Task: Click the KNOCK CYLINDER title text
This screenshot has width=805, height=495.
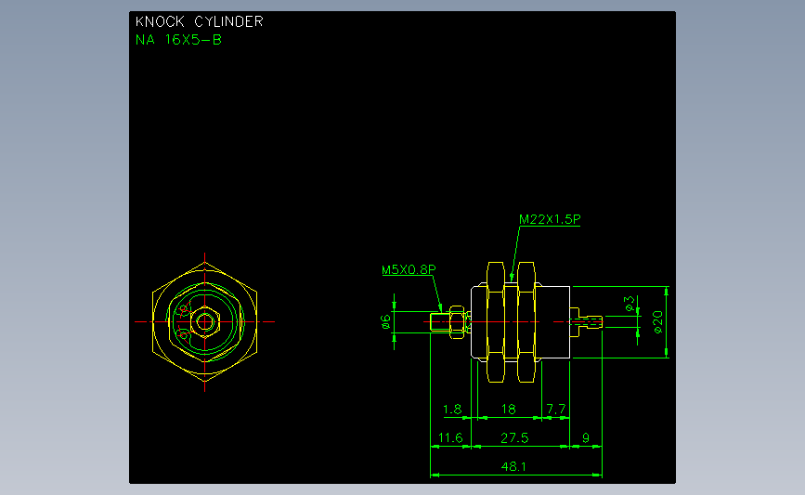Action: 200,21
